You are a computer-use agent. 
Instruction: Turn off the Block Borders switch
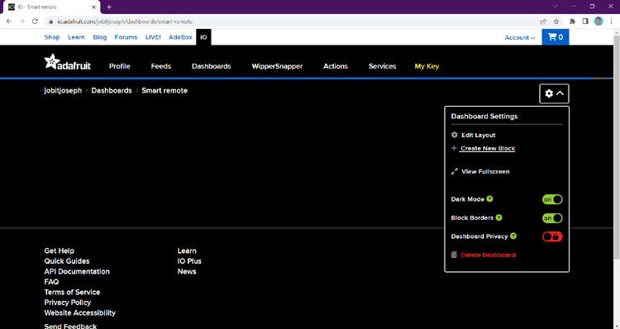tap(552, 218)
